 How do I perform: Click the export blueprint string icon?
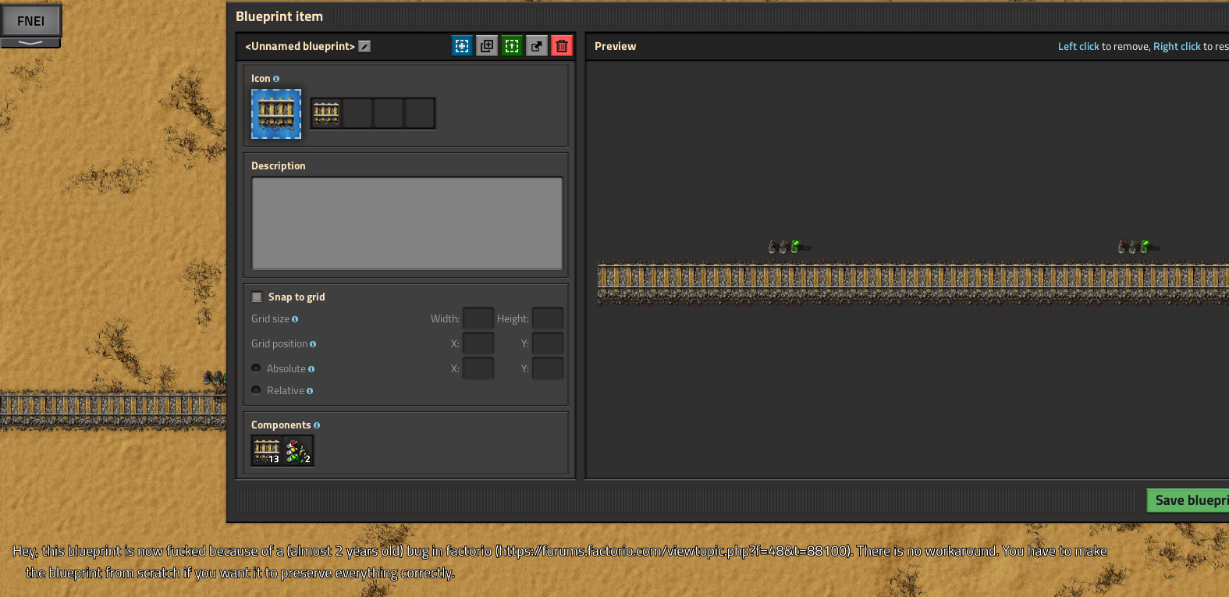tap(537, 46)
